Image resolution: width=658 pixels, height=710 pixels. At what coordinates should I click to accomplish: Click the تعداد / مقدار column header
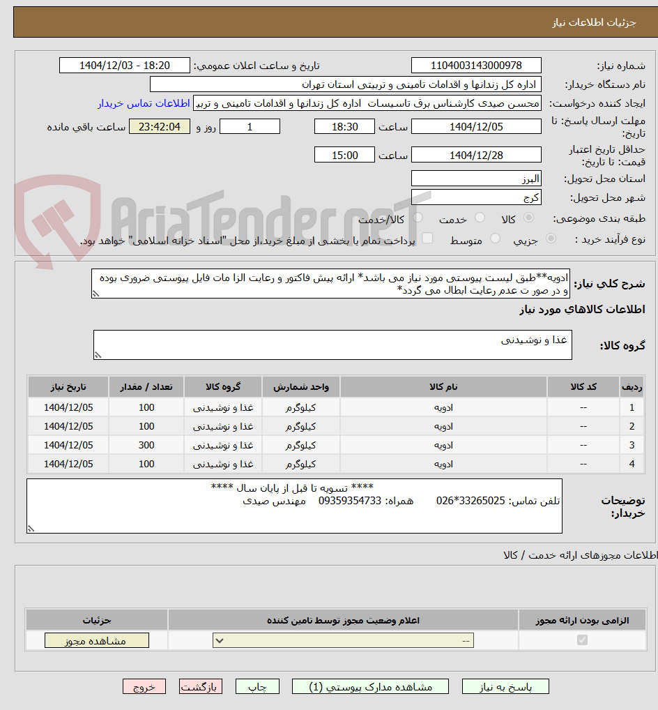pyautogui.click(x=146, y=386)
